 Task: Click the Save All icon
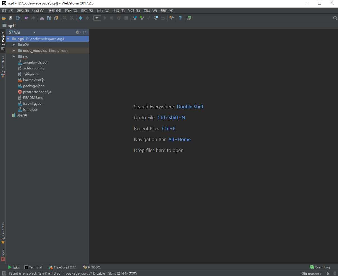(x=11, y=18)
